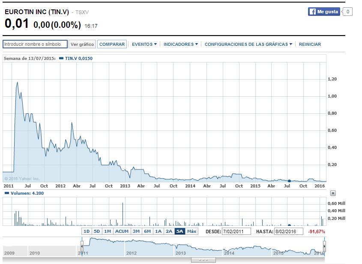Screen dimensions: 362x264
Task: Click the -91,67% change value
Action: (316, 231)
